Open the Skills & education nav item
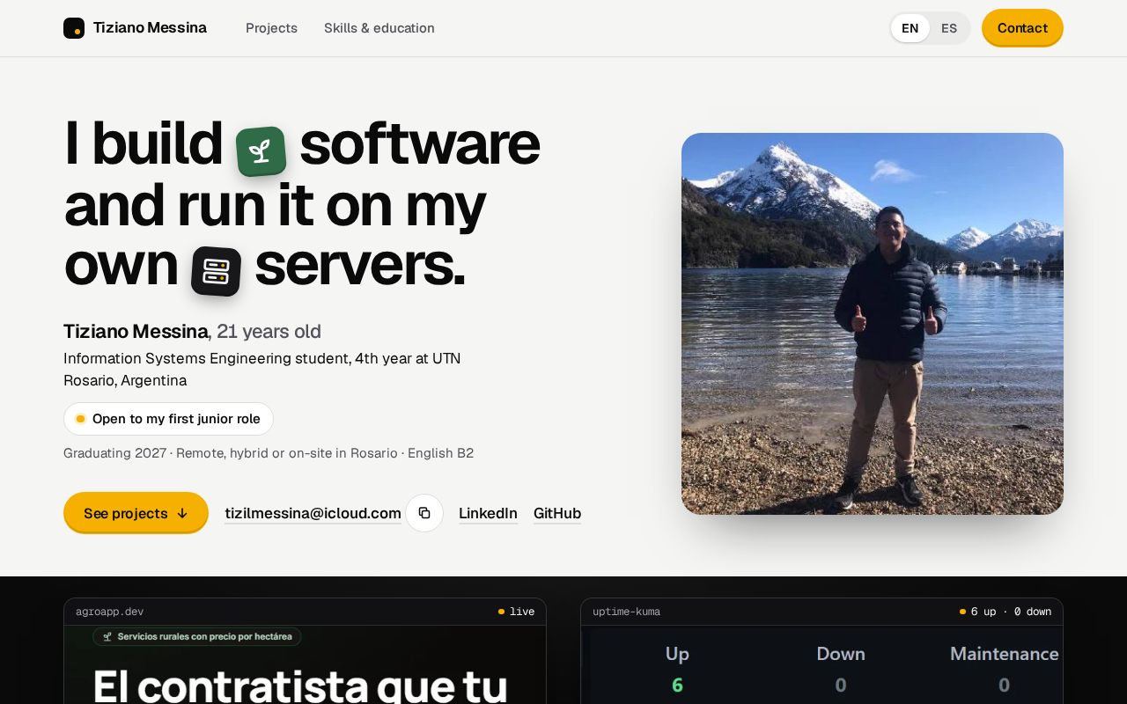The width and height of the screenshot is (1127, 704). 379,28
